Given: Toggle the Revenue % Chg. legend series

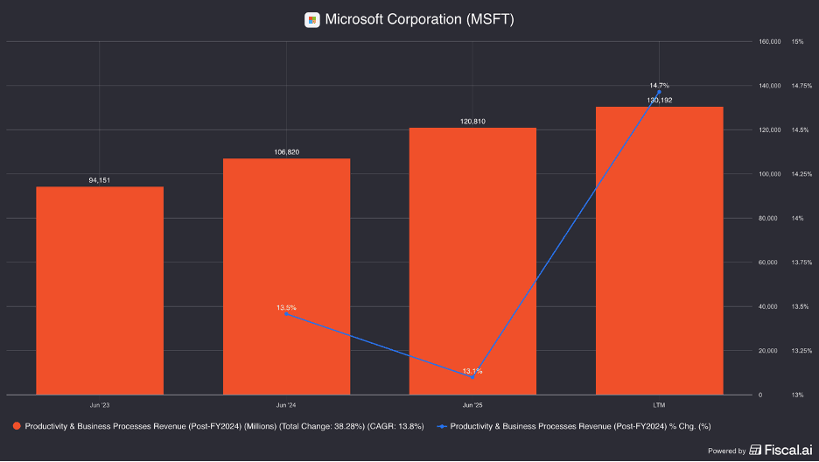Looking at the screenshot, I should click(x=574, y=426).
